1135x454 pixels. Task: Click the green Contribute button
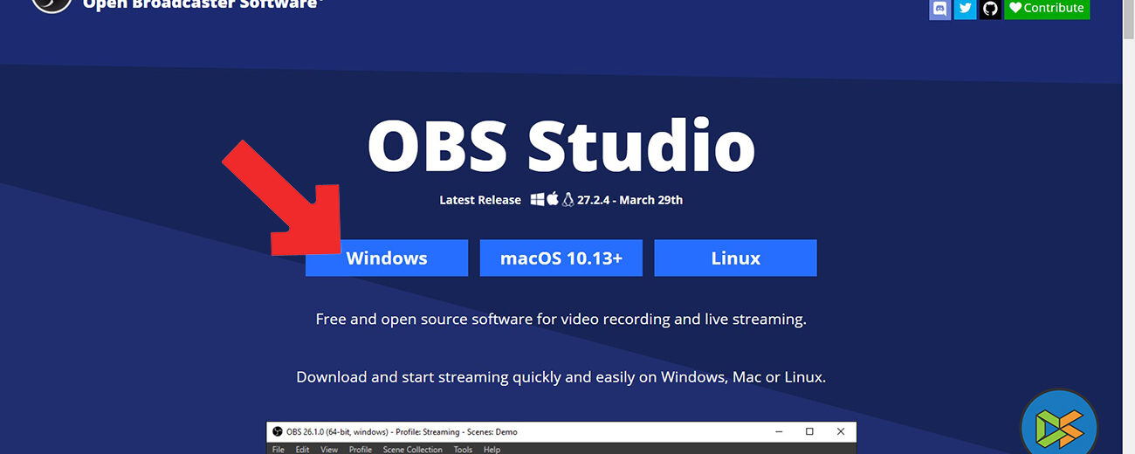pyautogui.click(x=1046, y=9)
